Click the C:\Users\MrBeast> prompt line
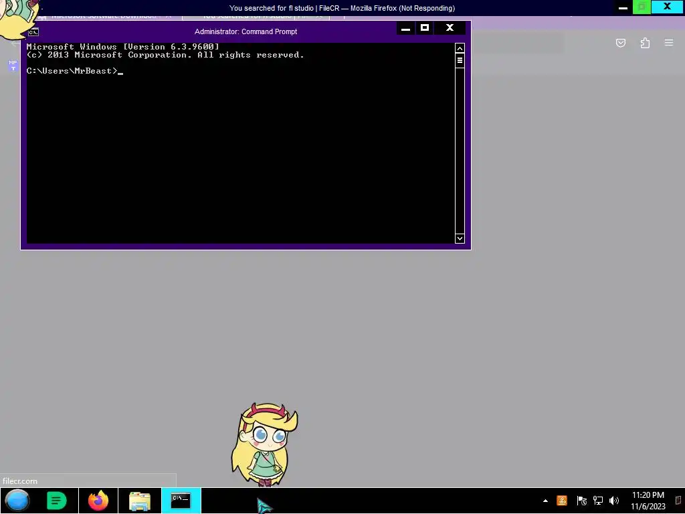The height and width of the screenshot is (514, 685). (x=74, y=71)
